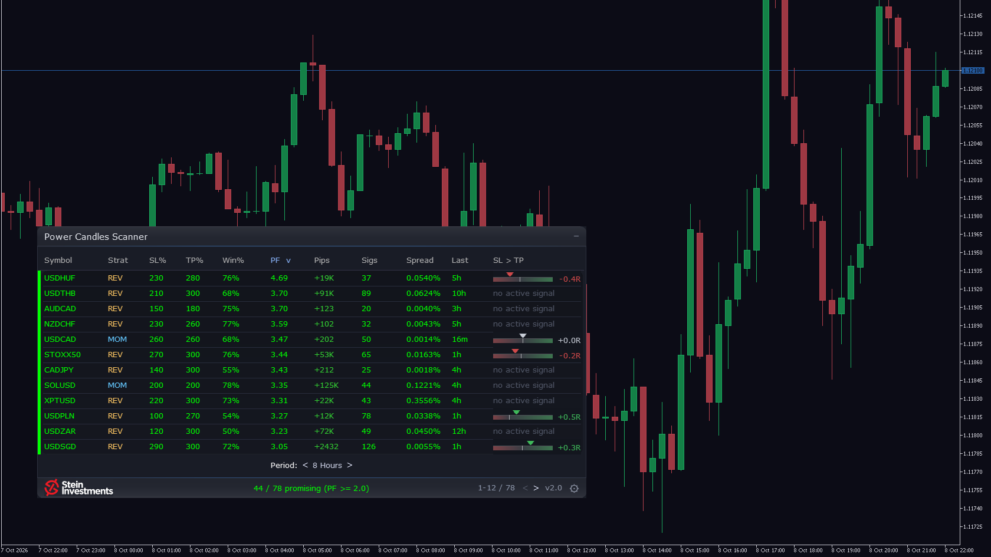Open the STOXX50 symbol chart

click(x=63, y=354)
